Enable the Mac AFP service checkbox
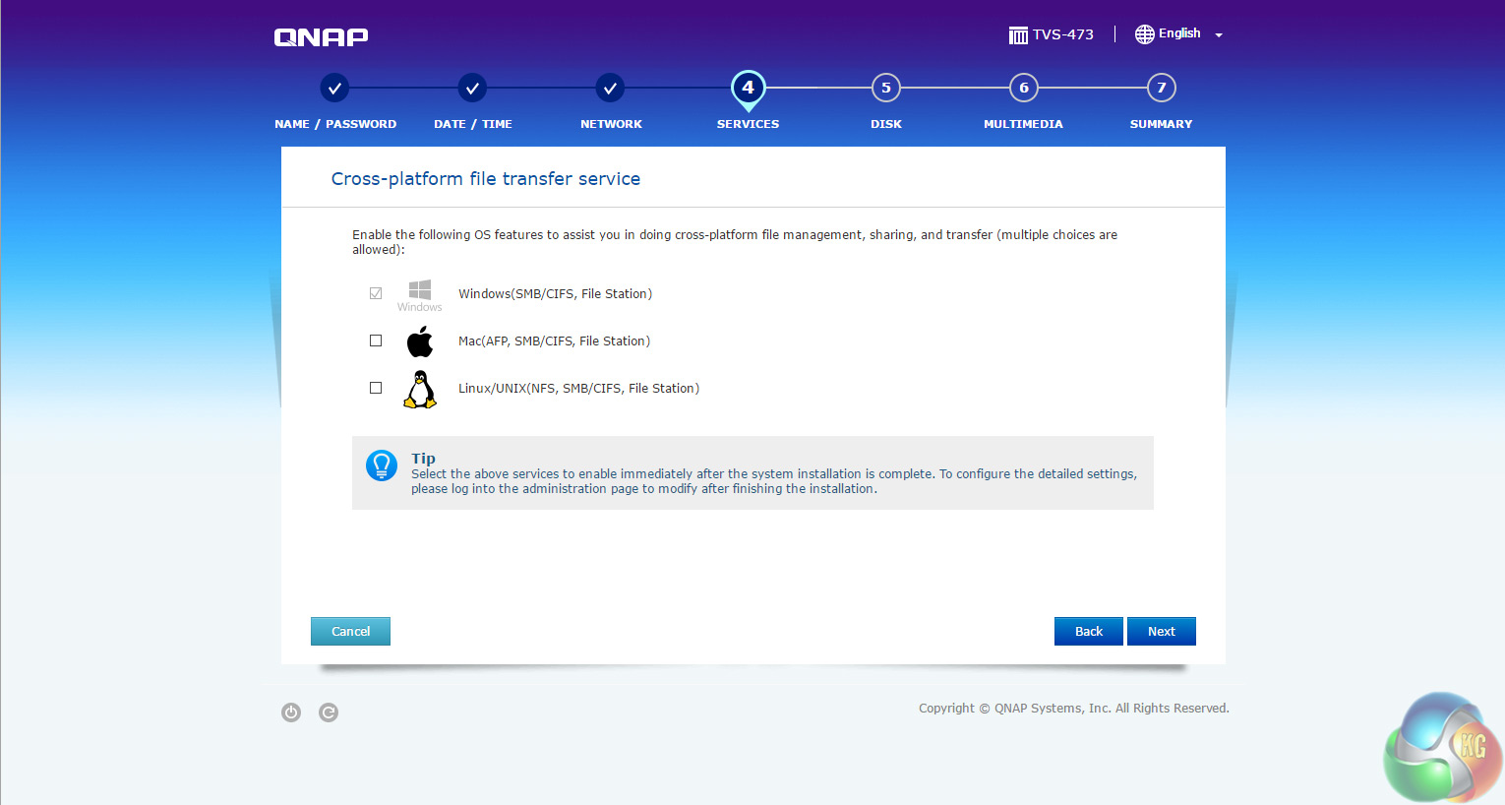This screenshot has height=805, width=1505. (x=376, y=341)
